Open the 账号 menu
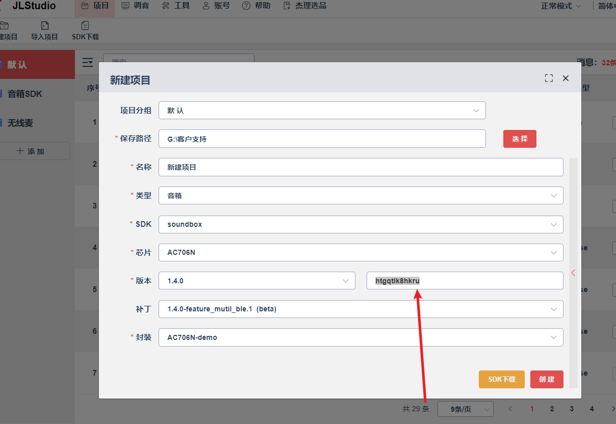 point(216,6)
